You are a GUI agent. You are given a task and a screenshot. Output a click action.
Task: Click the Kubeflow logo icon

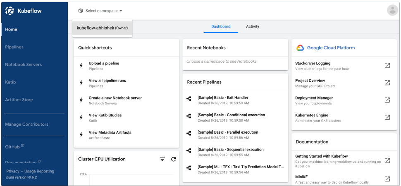(x=10, y=11)
